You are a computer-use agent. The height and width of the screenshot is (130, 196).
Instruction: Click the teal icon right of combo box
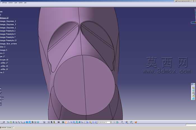pos(117,122)
